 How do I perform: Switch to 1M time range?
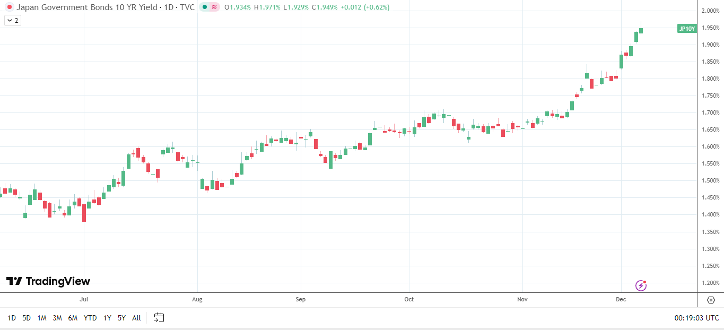pyautogui.click(x=42, y=318)
